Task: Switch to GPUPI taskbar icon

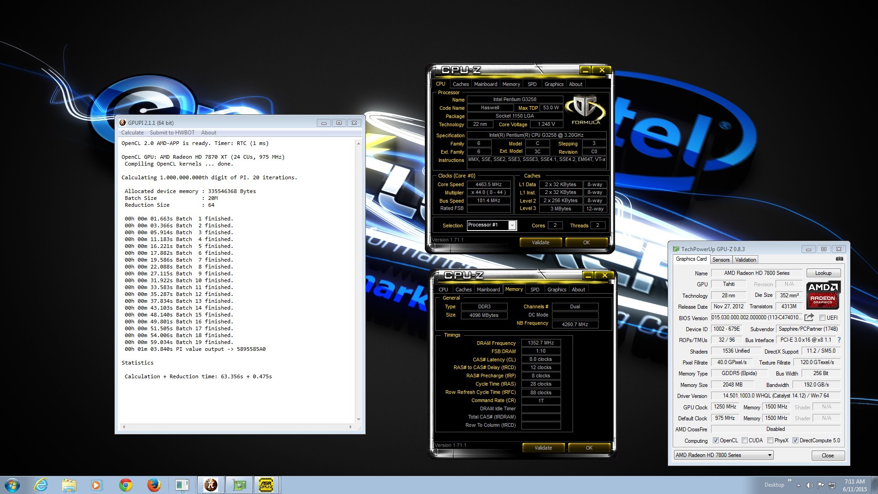Action: tap(210, 485)
